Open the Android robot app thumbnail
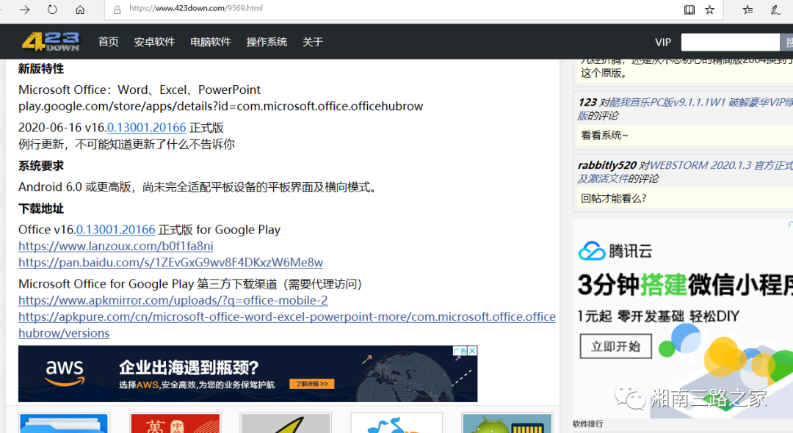Image resolution: width=793 pixels, height=433 pixels. pyautogui.click(x=507, y=423)
